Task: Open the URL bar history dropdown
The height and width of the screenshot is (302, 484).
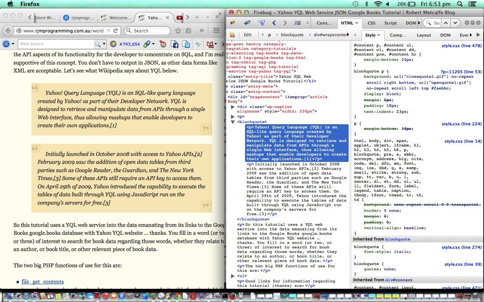Action: point(109,31)
